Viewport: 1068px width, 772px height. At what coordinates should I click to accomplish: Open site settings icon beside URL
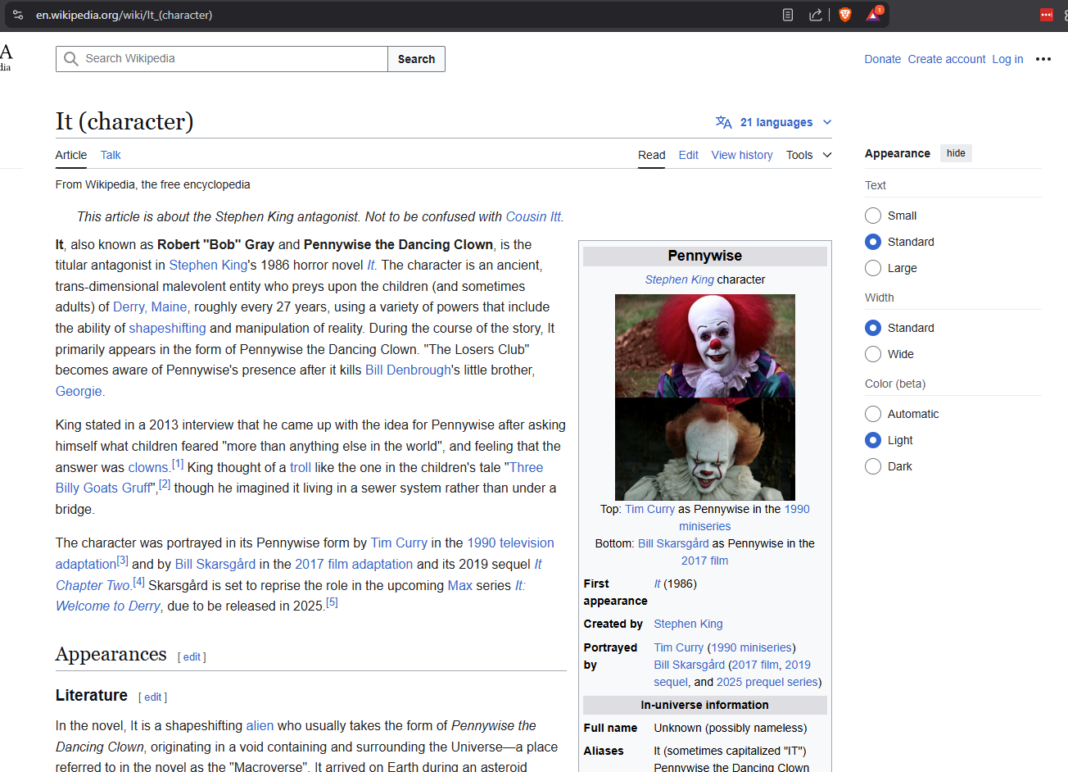point(18,15)
